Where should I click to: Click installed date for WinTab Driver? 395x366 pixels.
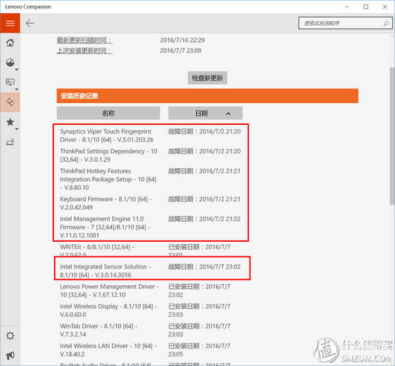coord(199,330)
